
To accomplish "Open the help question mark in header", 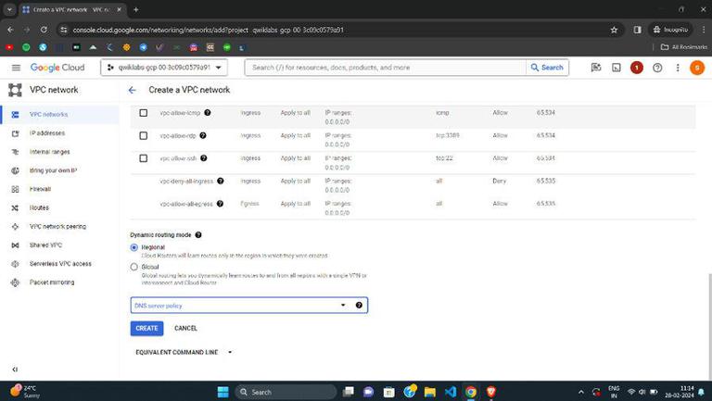I will 657,68.
